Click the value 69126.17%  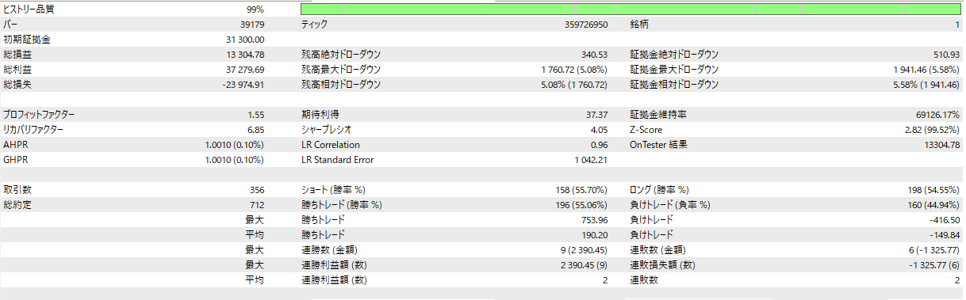pos(937,115)
